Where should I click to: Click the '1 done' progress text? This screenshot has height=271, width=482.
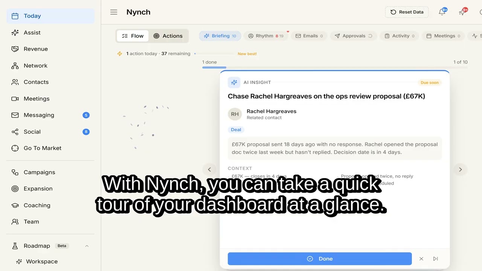click(x=209, y=62)
